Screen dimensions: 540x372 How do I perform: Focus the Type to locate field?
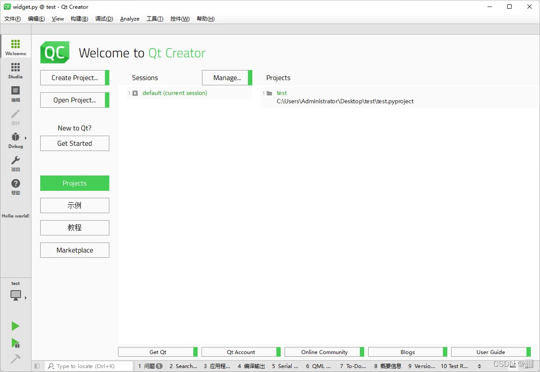89,366
